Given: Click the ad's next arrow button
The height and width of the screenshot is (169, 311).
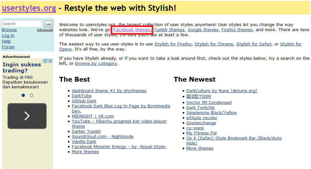Looking at the screenshot, I should [x=27, y=116].
